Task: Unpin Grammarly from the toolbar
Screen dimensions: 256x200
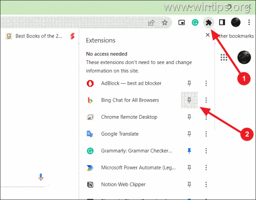Action: click(189, 151)
